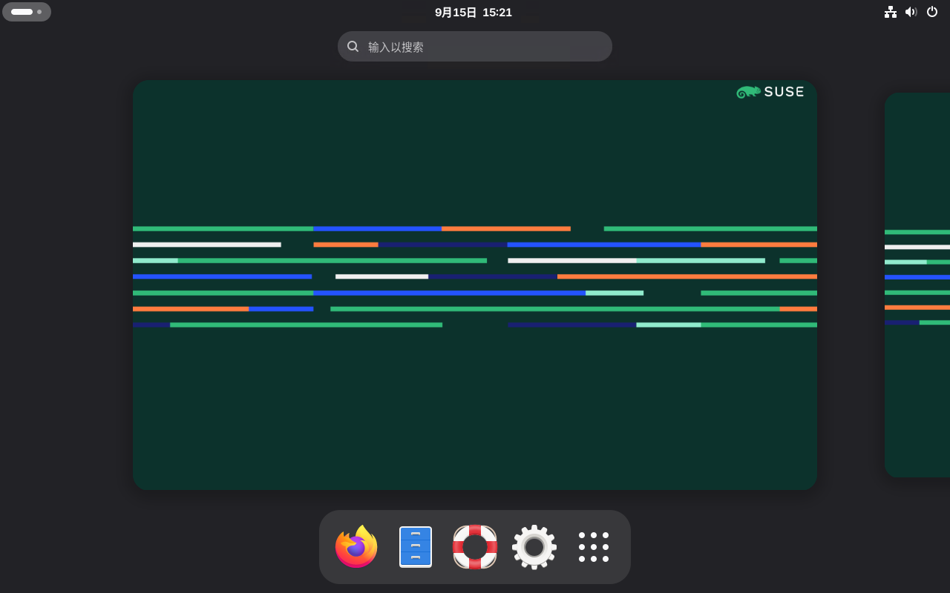
Task: Show all applications with the grid icon
Action: (594, 546)
